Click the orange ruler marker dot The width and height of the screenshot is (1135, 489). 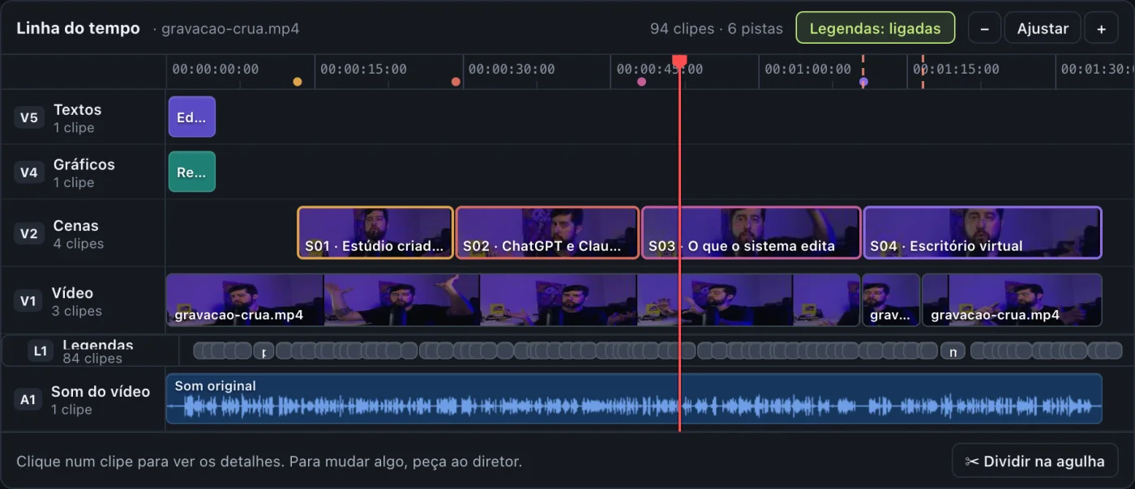click(x=298, y=82)
